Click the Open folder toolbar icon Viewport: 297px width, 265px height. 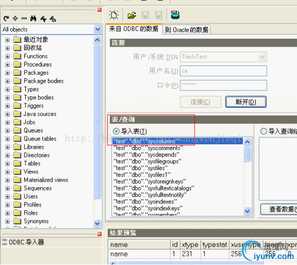[x=132, y=15]
